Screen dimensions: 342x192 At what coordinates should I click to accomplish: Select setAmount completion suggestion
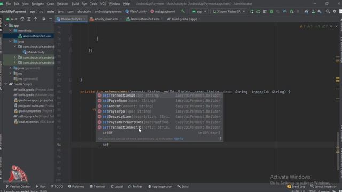point(159,106)
